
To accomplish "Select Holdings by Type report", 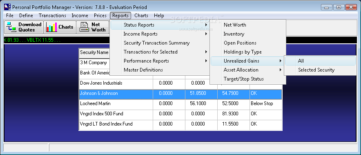I will pyautogui.click(x=248, y=52).
